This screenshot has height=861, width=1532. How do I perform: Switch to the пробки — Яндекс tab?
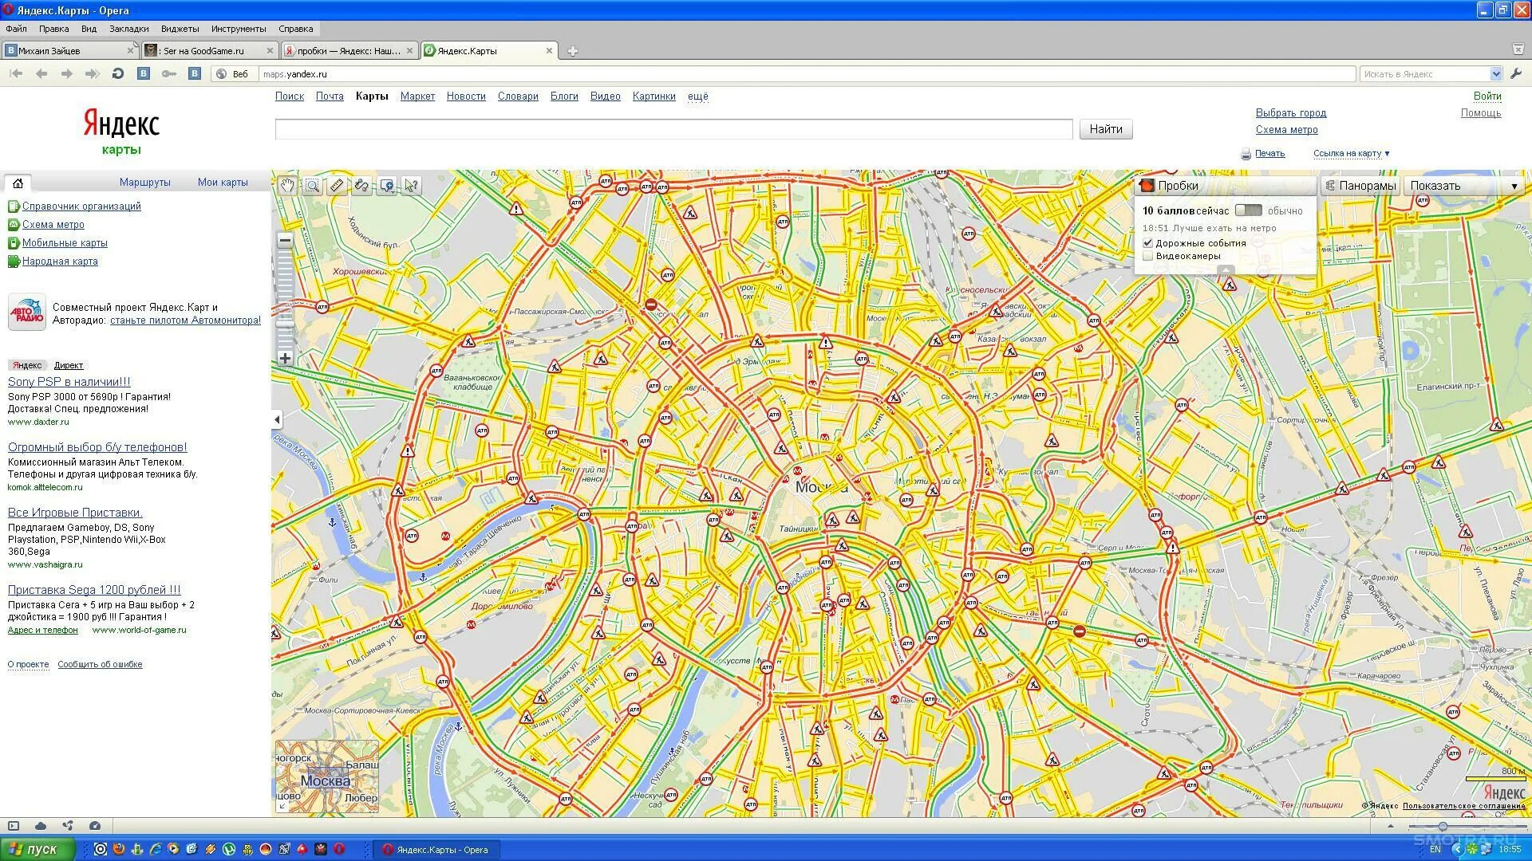[349, 50]
